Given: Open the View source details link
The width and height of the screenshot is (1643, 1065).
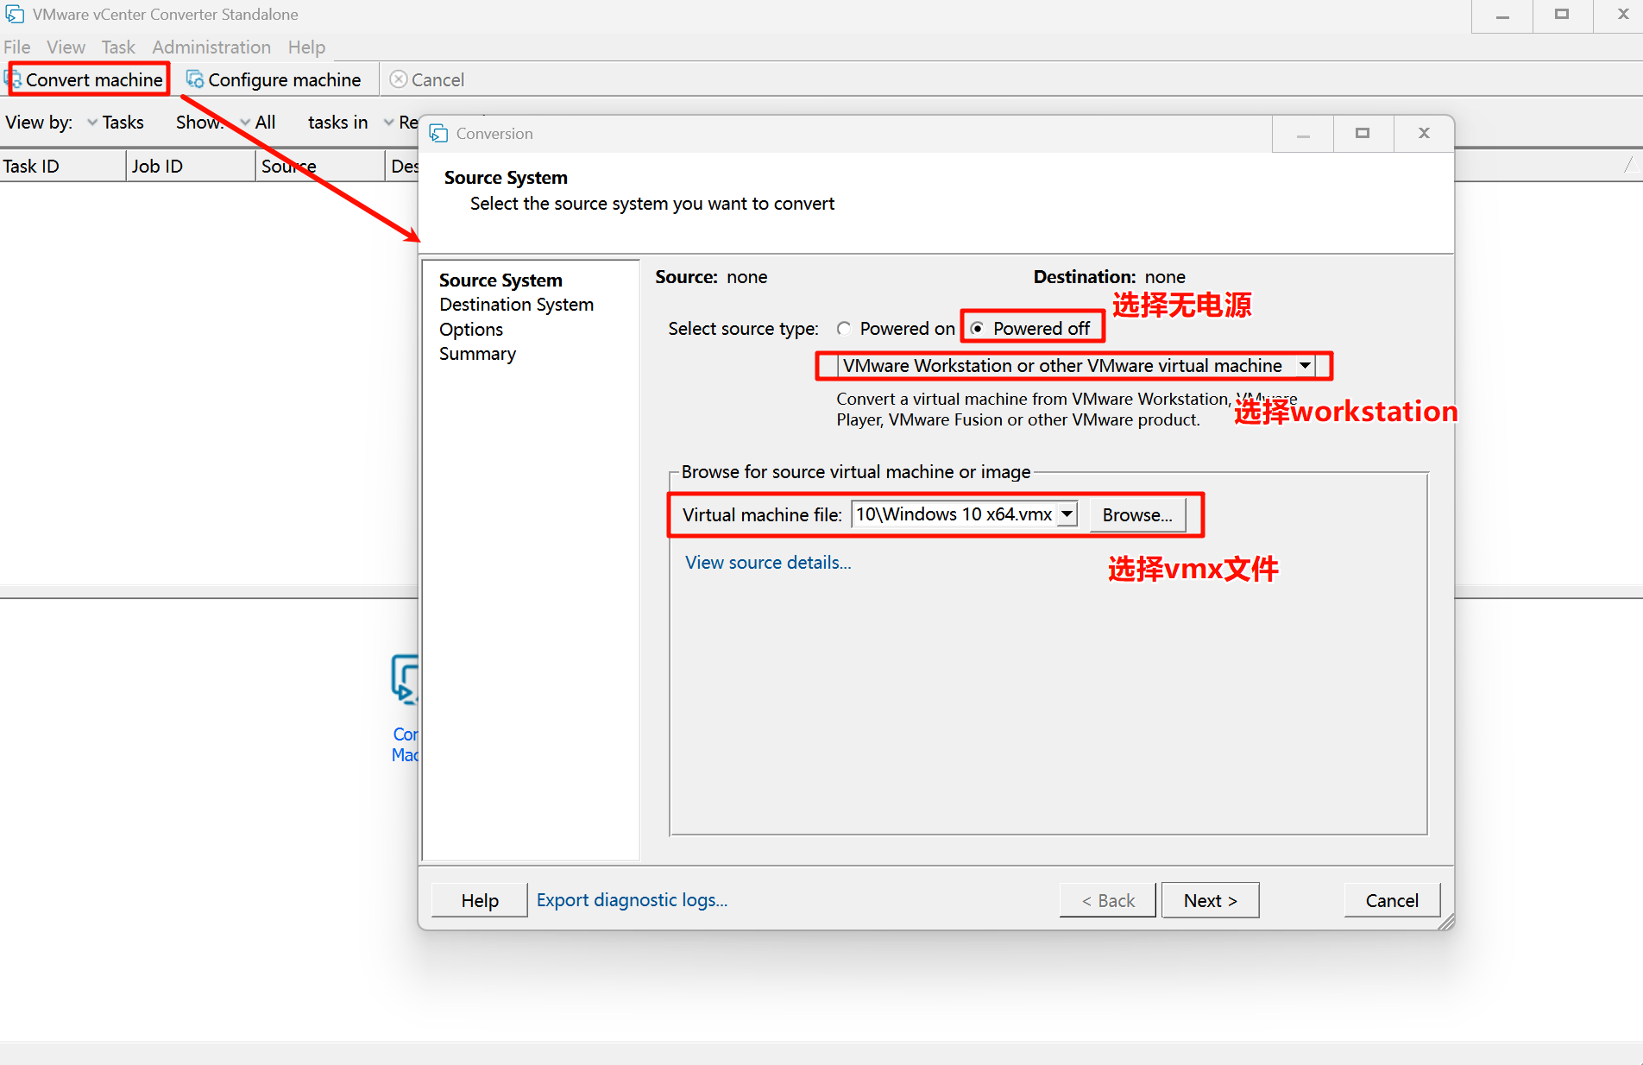Looking at the screenshot, I should click(x=767, y=563).
